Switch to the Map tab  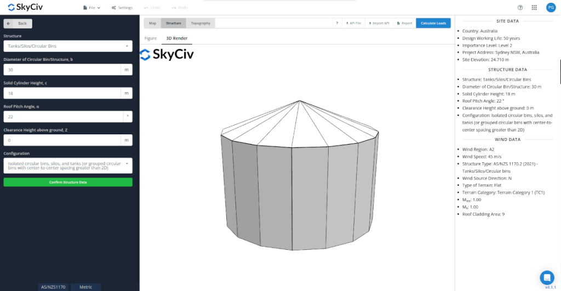(152, 23)
